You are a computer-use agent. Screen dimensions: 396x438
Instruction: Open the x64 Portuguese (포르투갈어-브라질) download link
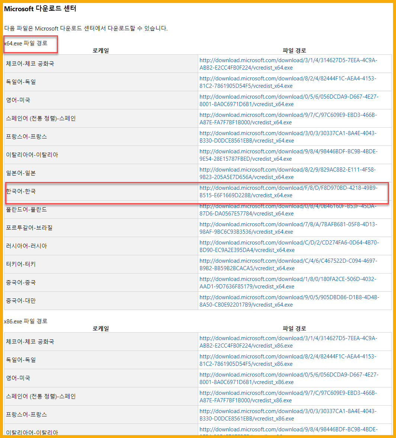[x=288, y=228]
